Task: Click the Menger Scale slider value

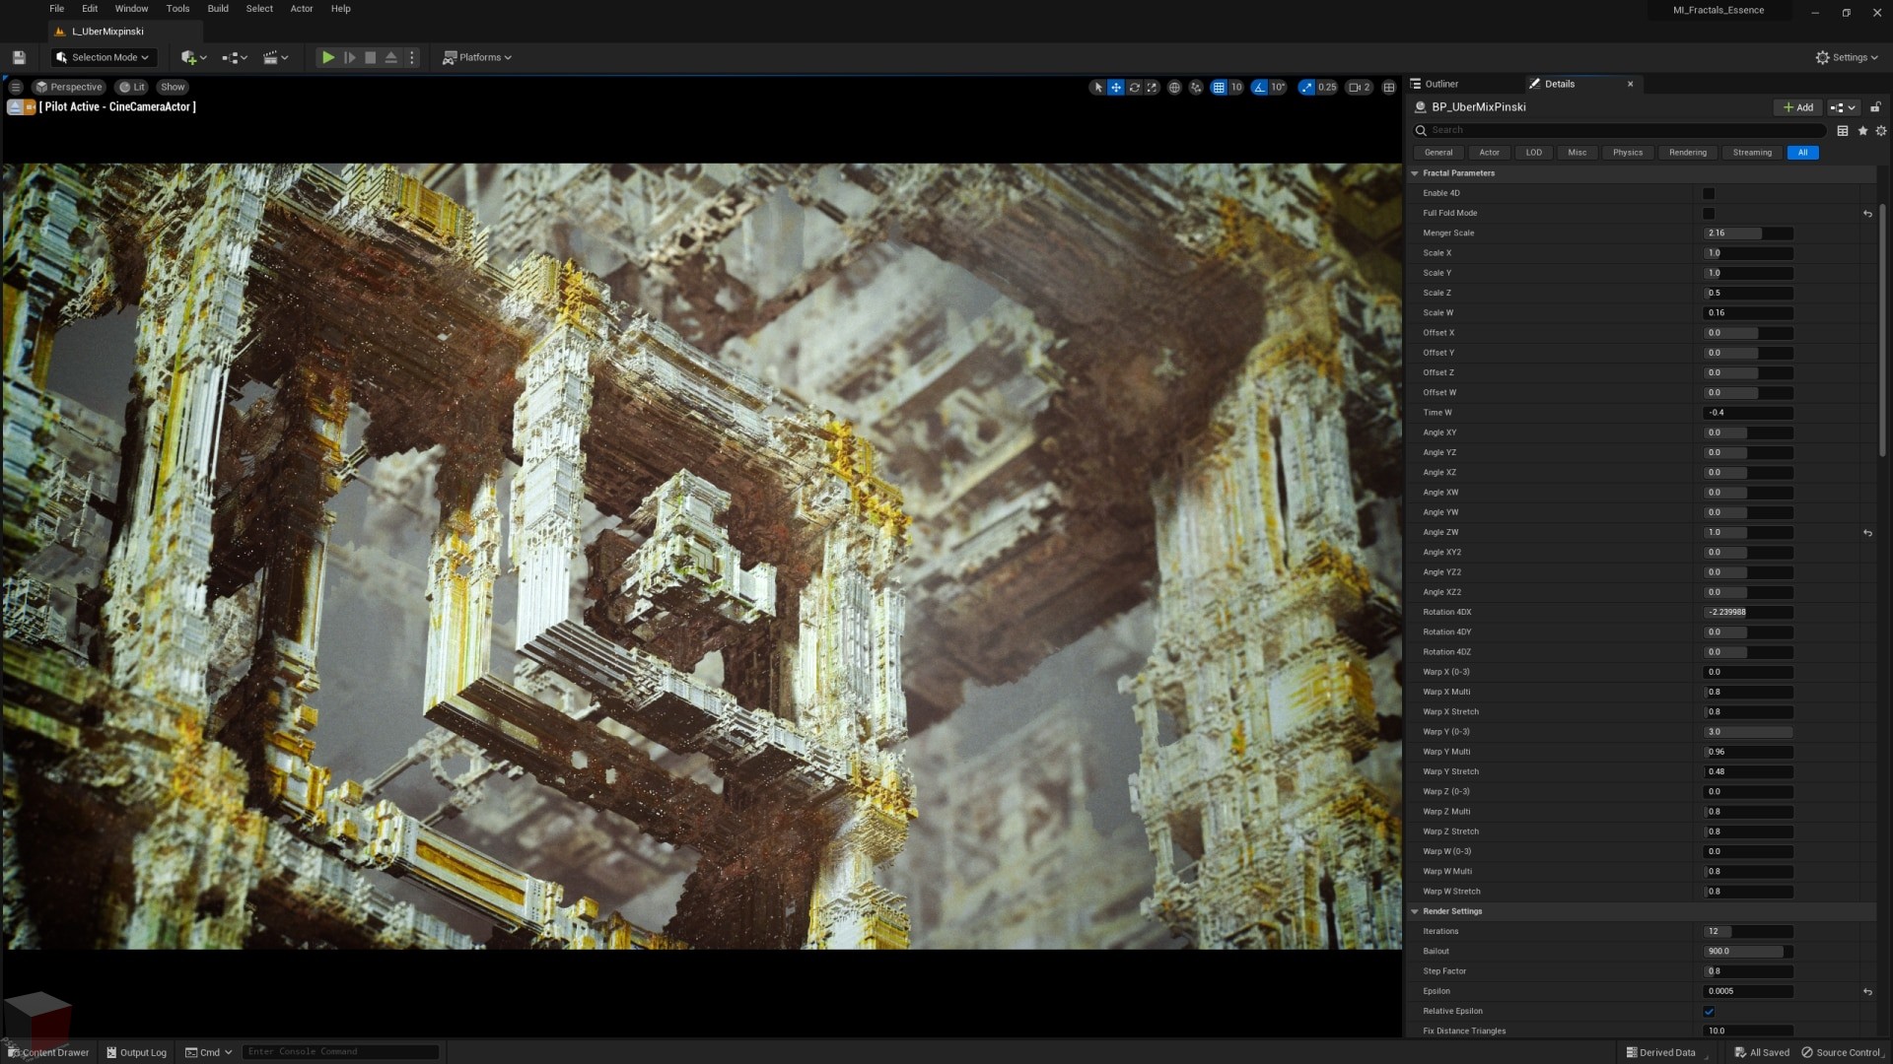Action: click(1748, 233)
